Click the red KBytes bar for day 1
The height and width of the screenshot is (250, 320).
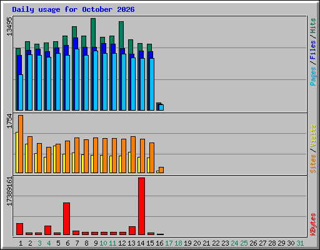(19, 229)
